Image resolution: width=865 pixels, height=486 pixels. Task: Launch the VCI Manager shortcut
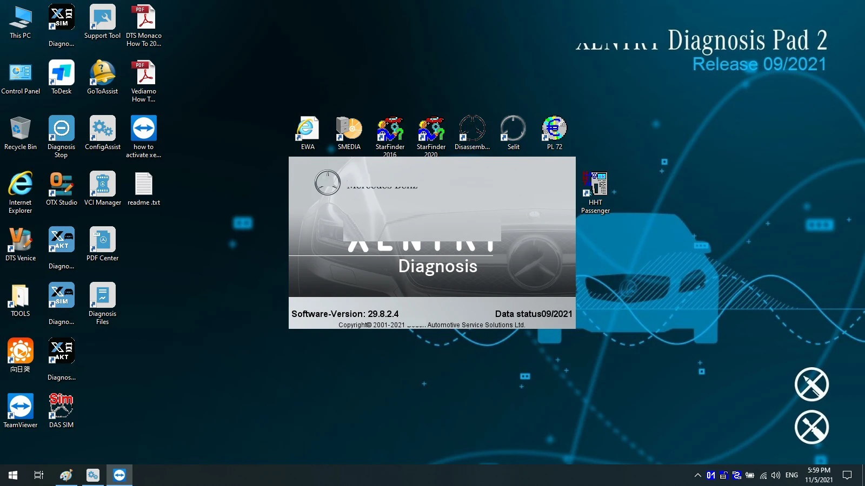click(103, 190)
